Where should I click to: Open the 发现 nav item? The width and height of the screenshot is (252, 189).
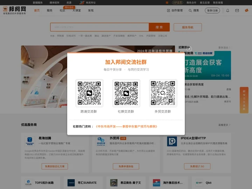click(91, 10)
